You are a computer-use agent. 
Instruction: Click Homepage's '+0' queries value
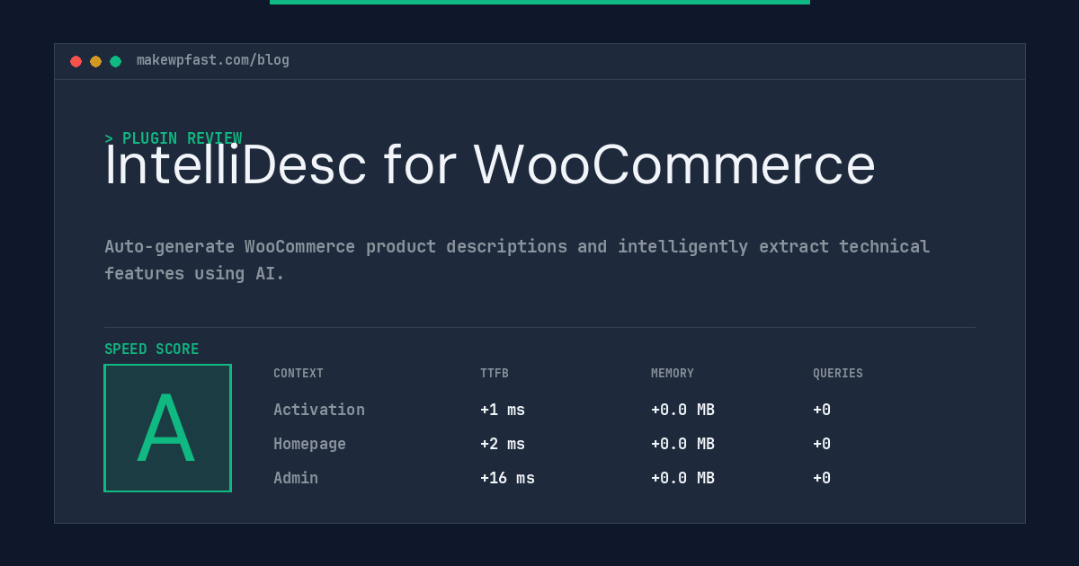tap(822, 444)
